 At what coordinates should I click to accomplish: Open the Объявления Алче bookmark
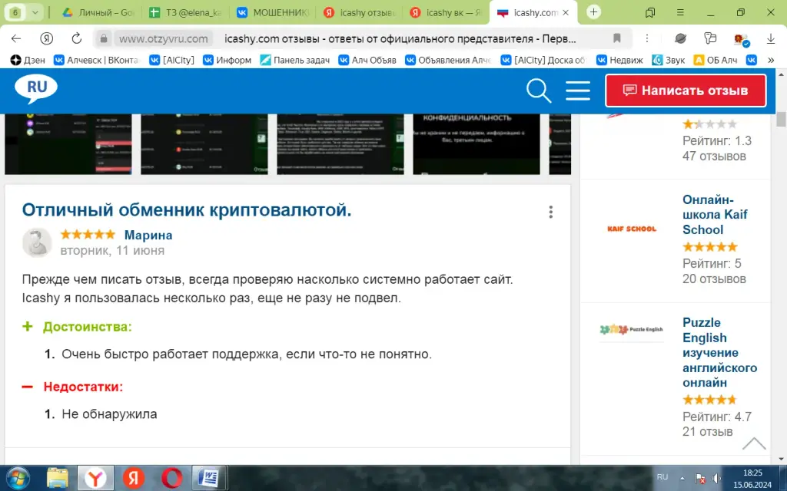[448, 60]
